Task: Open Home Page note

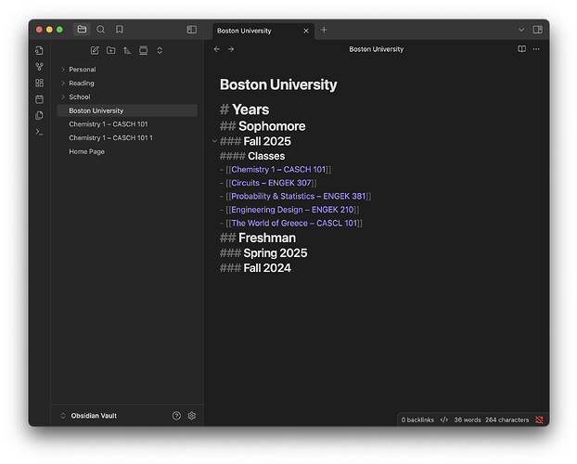Action: click(127, 151)
